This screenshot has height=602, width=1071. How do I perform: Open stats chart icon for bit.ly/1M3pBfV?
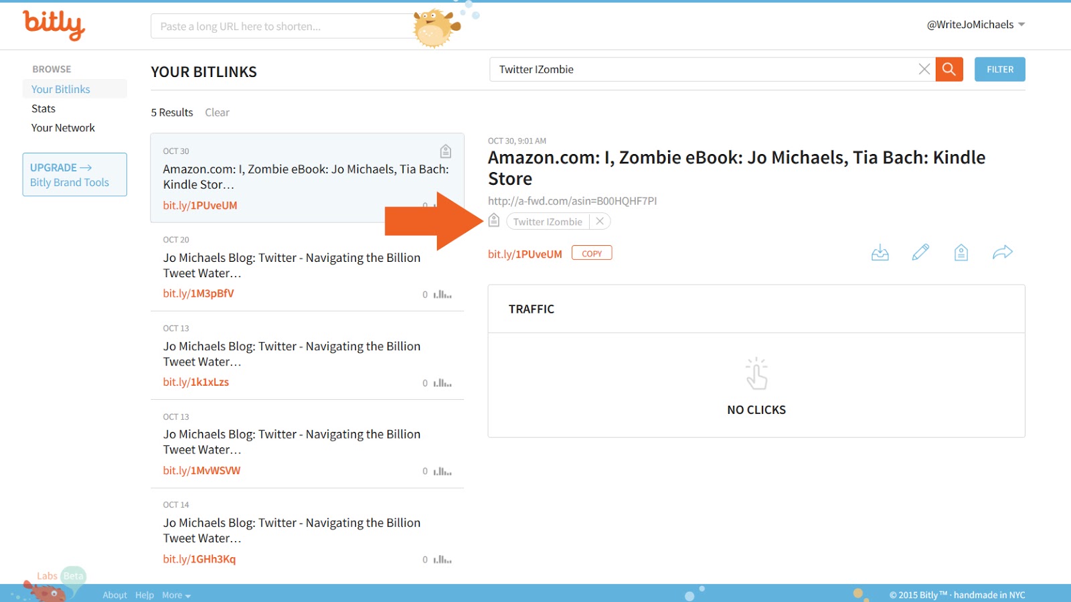tap(442, 295)
